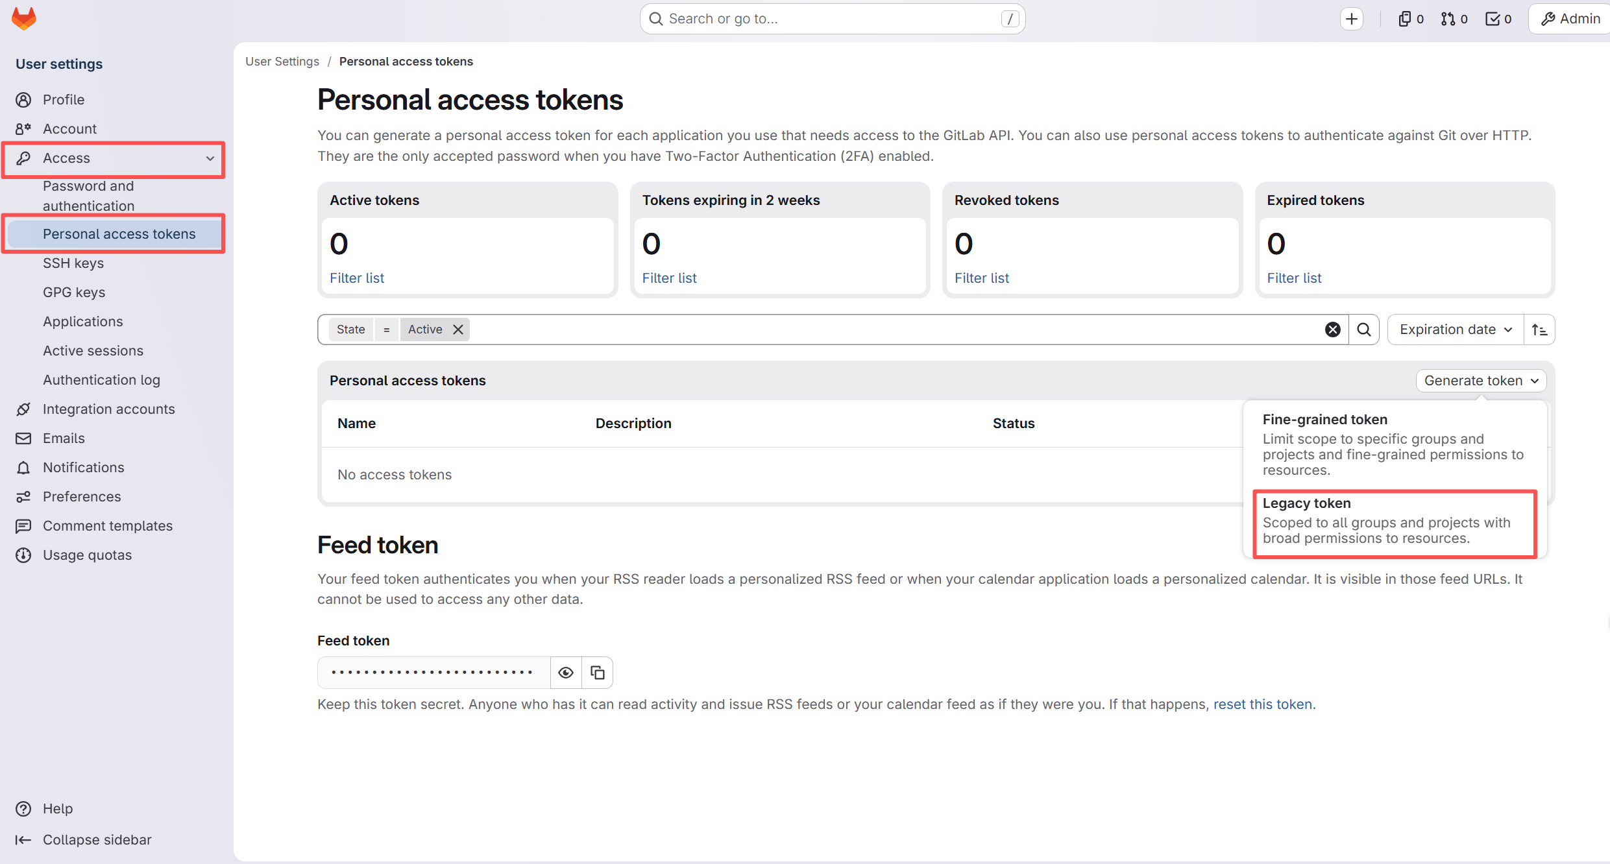Collapse the Access section chevron
Screen dimensions: 1610x864
click(210, 158)
